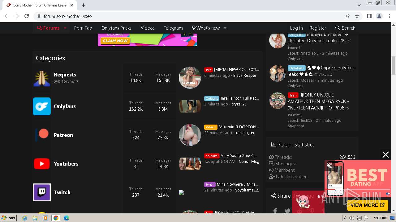This screenshot has width=396, height=222.
Task: Open the share page icon in address bar
Action: pyautogui.click(x=347, y=16)
